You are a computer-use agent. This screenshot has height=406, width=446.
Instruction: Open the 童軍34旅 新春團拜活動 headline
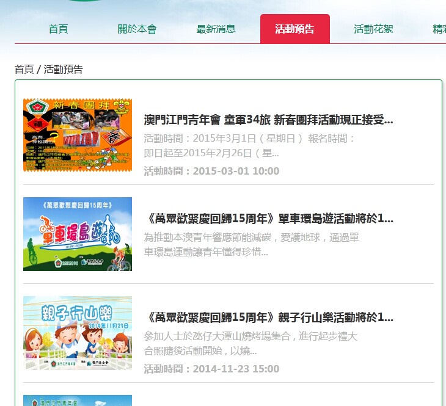[x=268, y=119]
